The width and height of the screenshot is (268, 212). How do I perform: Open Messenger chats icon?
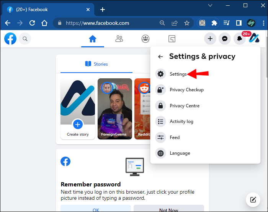[x=225, y=39]
